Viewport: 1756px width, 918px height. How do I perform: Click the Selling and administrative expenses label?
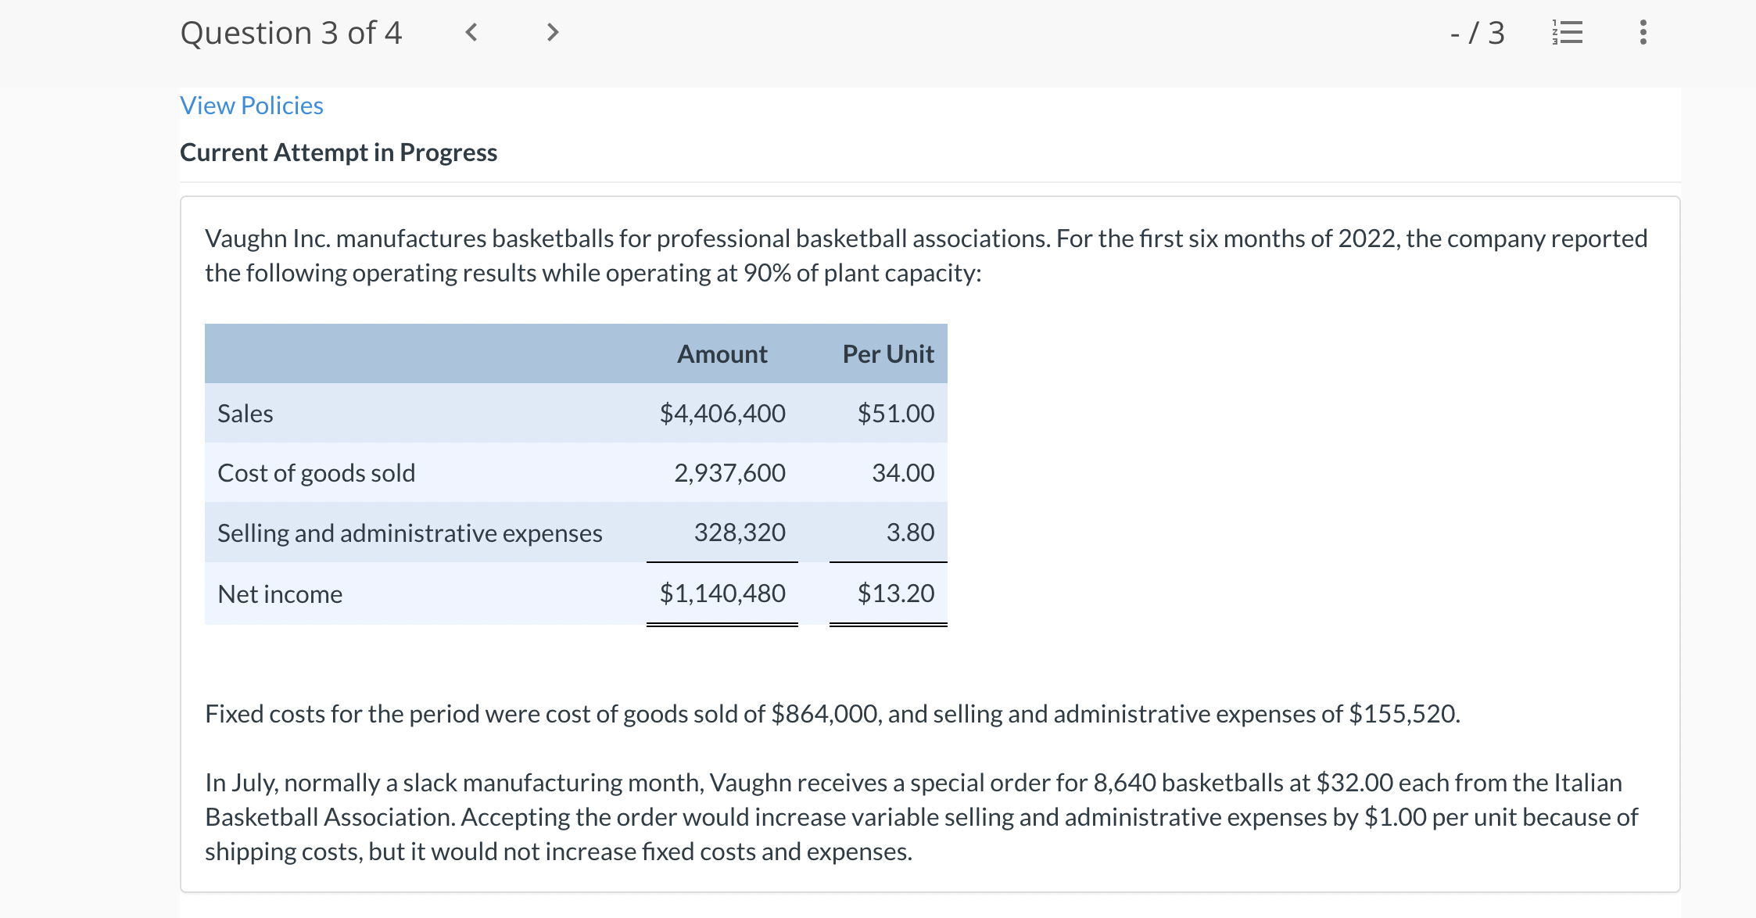410,533
